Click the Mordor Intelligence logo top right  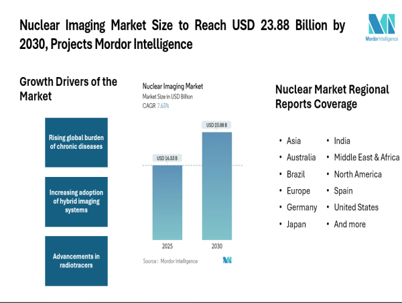[381, 27]
